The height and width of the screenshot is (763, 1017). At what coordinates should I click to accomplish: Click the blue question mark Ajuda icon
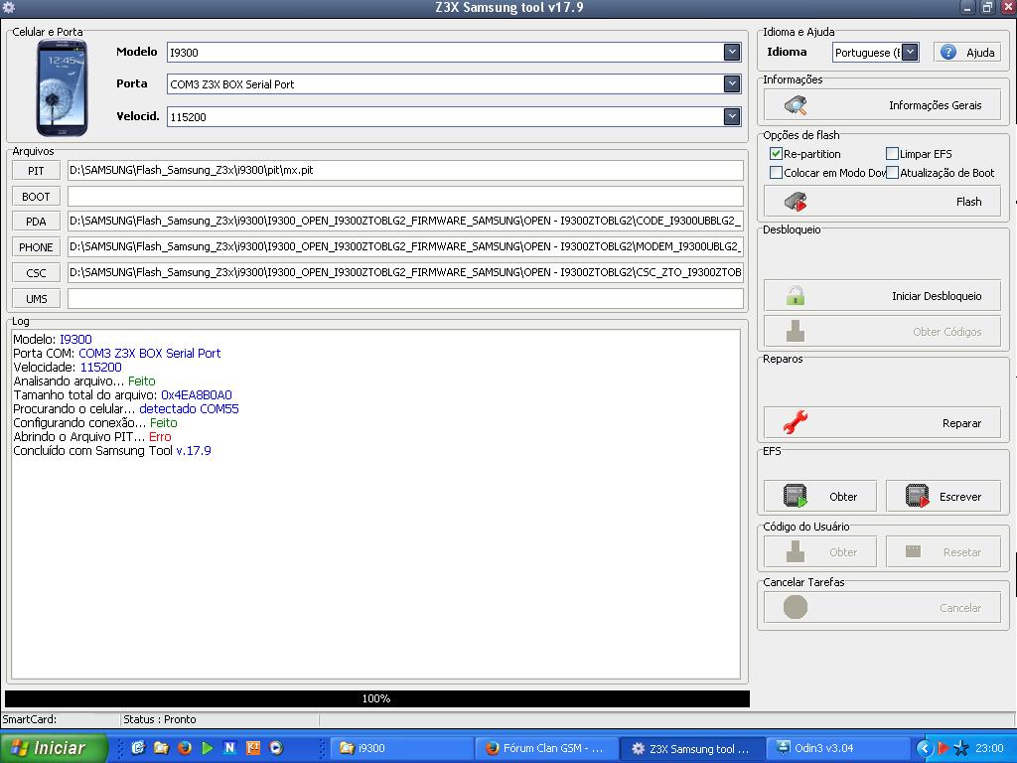point(948,52)
